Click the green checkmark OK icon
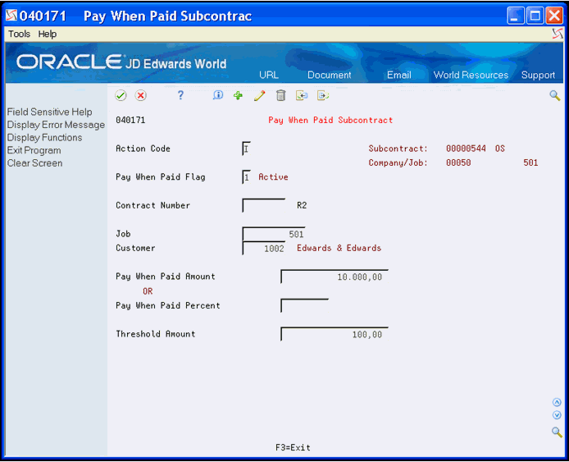The width and height of the screenshot is (569, 462). point(121,95)
